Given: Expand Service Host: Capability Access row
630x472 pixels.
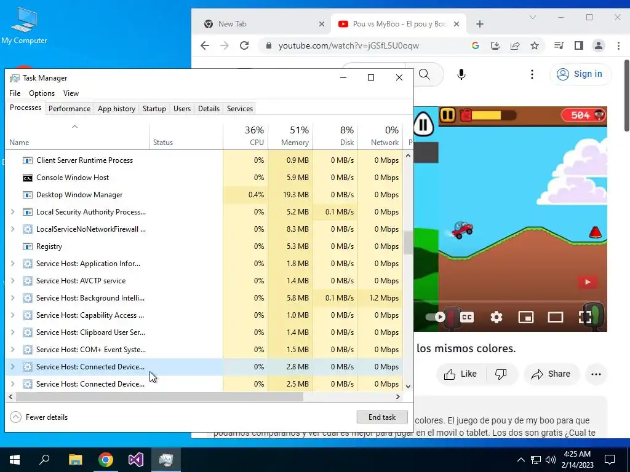Looking at the screenshot, I should [x=12, y=315].
